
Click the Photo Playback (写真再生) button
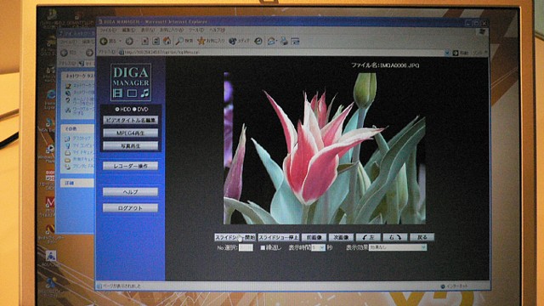(130, 145)
